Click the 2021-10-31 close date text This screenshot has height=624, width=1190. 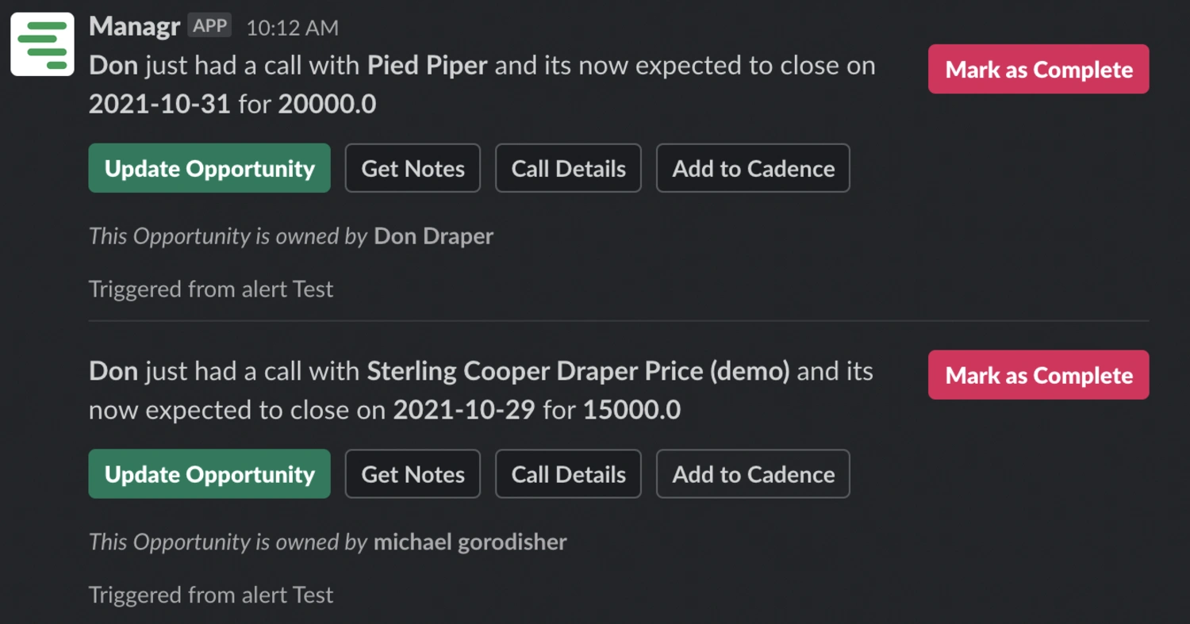pos(159,104)
